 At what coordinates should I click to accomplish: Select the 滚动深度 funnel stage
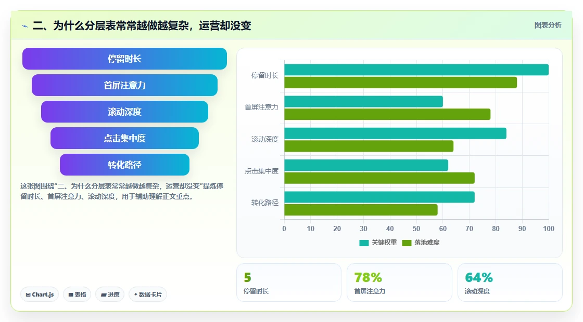[124, 112]
